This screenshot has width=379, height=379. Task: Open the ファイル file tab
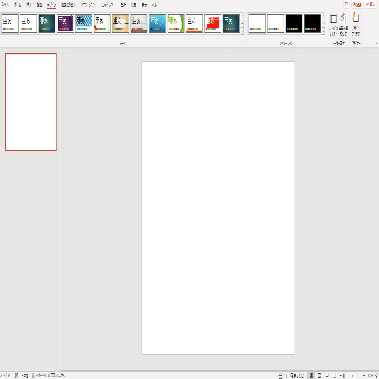pyautogui.click(x=5, y=5)
